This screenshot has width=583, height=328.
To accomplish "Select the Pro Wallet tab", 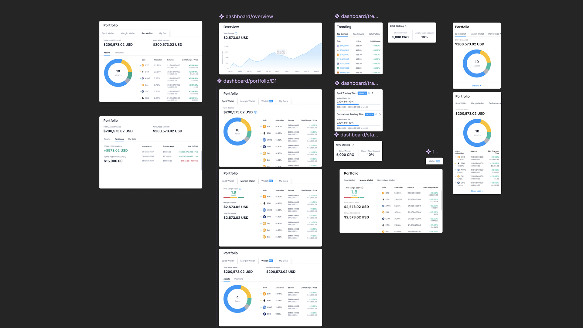I will point(147,33).
